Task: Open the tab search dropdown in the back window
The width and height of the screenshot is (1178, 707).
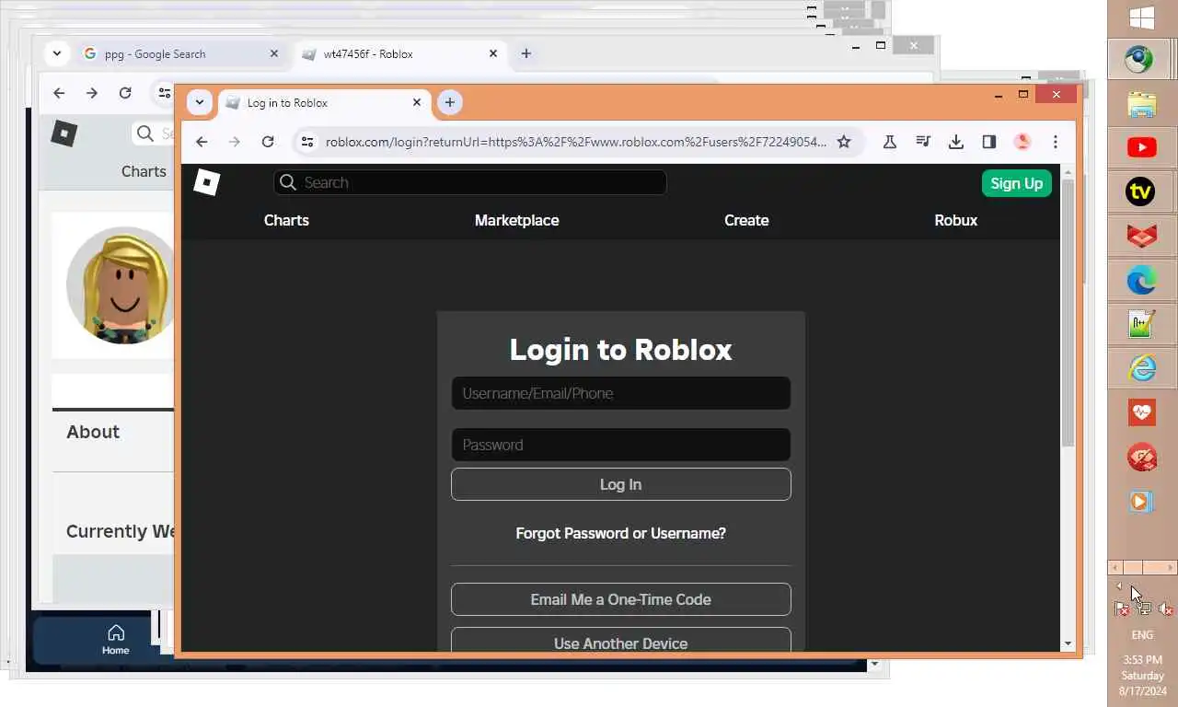Action: [57, 53]
